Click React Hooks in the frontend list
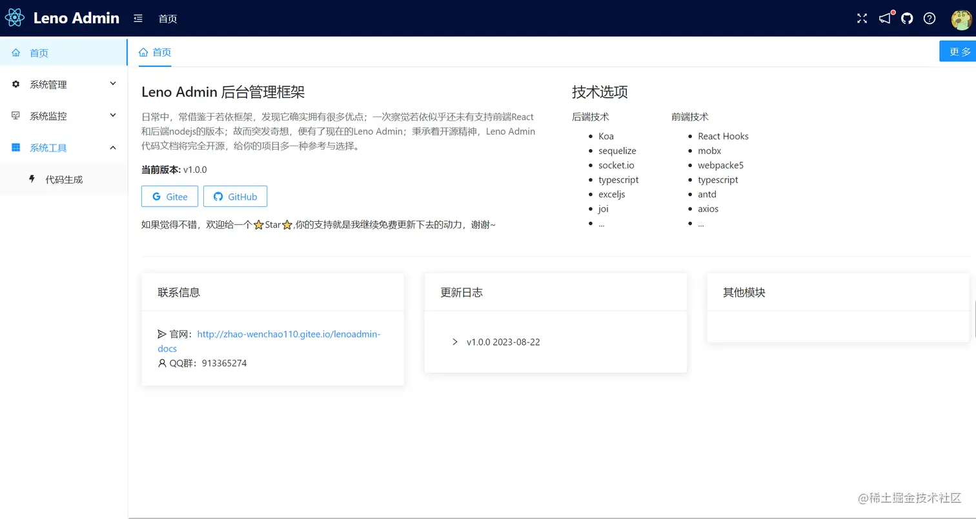This screenshot has width=976, height=519. tap(723, 136)
